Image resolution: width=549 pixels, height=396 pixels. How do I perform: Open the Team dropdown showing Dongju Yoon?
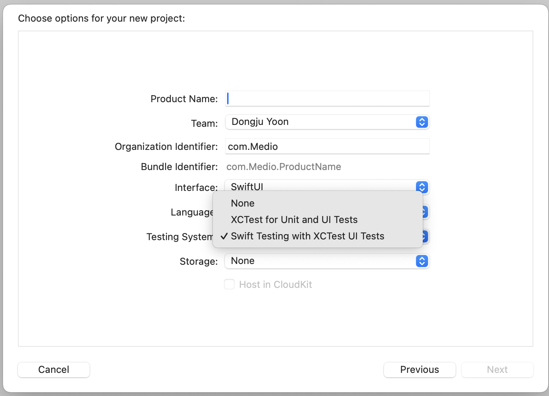(321, 122)
